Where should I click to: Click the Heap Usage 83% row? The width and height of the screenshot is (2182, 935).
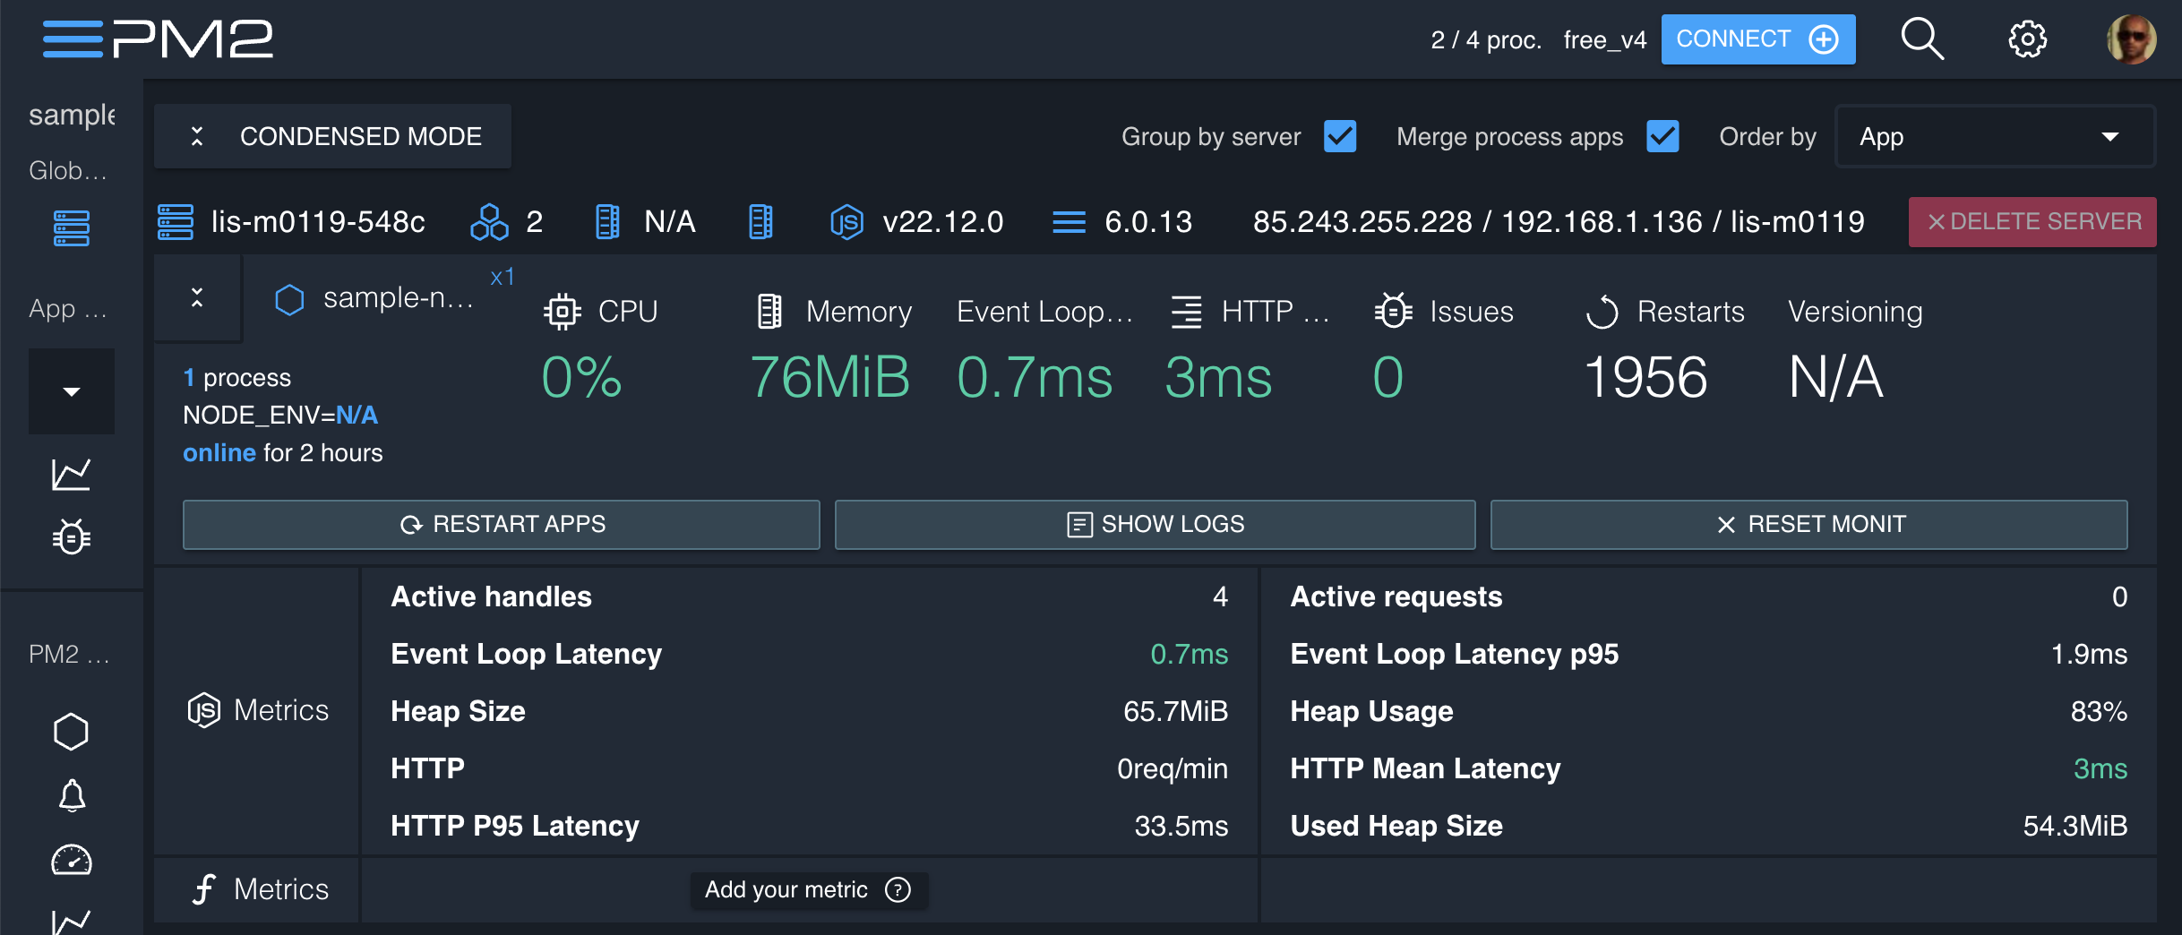click(1708, 712)
